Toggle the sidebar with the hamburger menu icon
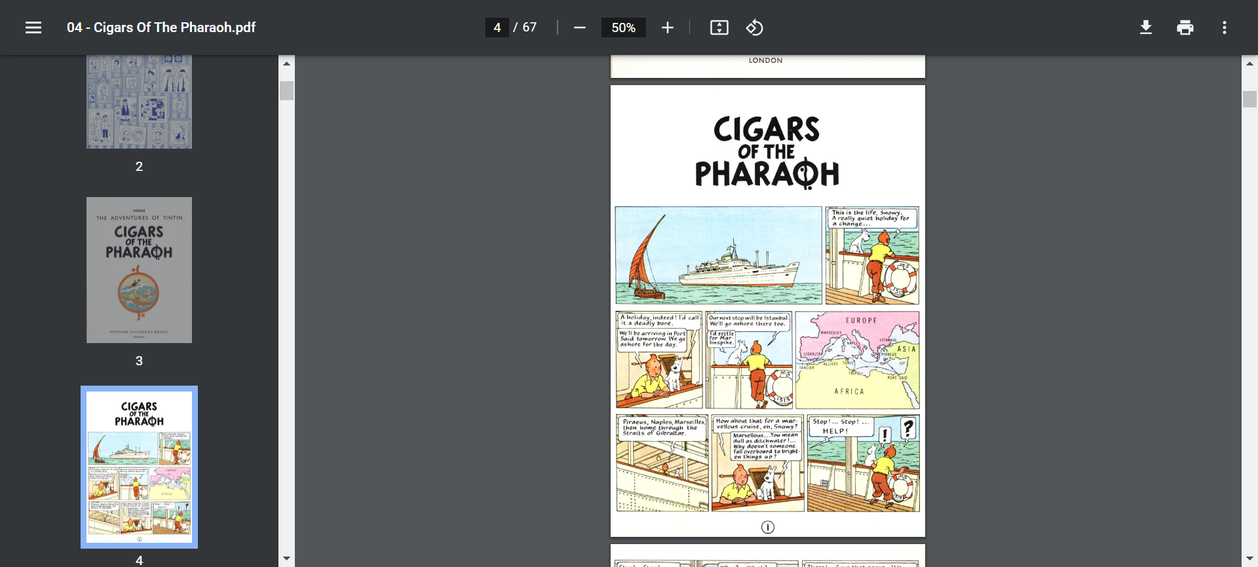The width and height of the screenshot is (1258, 567). [x=33, y=27]
